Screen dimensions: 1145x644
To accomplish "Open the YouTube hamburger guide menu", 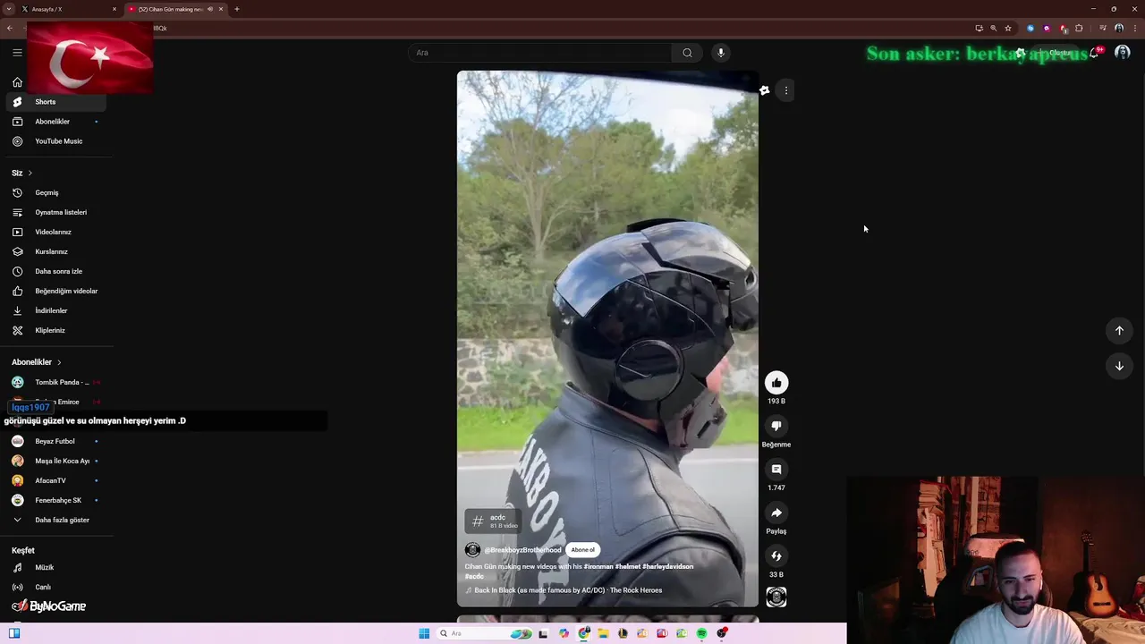I will 17,53.
